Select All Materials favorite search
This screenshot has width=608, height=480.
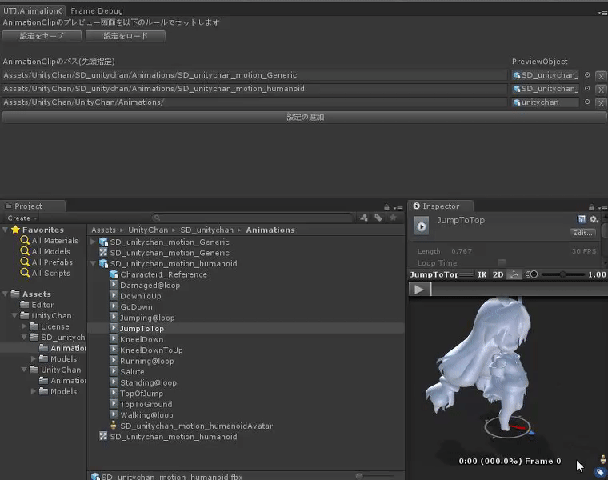tap(54, 241)
